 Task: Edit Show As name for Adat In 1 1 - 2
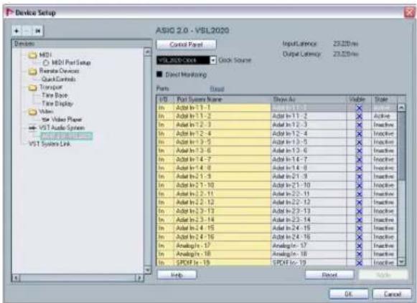(x=309, y=116)
